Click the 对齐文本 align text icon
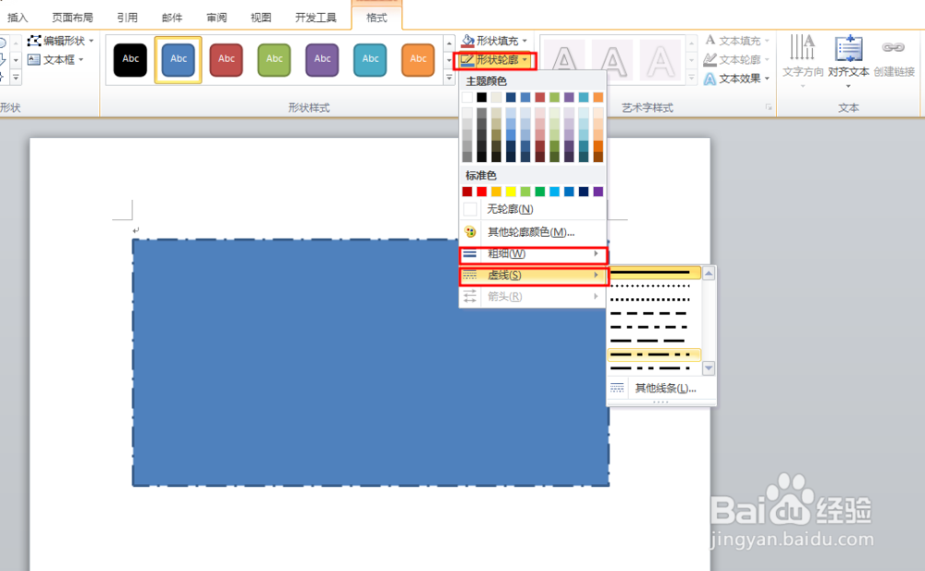Viewport: 925px width, 571px height. (x=848, y=57)
